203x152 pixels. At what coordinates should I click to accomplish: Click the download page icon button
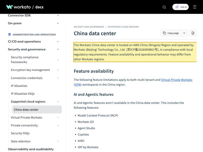(193, 33)
